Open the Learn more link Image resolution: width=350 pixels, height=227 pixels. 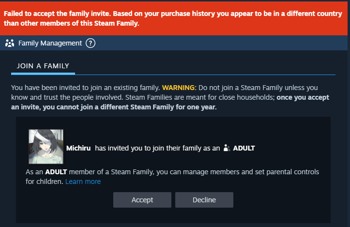click(x=83, y=182)
